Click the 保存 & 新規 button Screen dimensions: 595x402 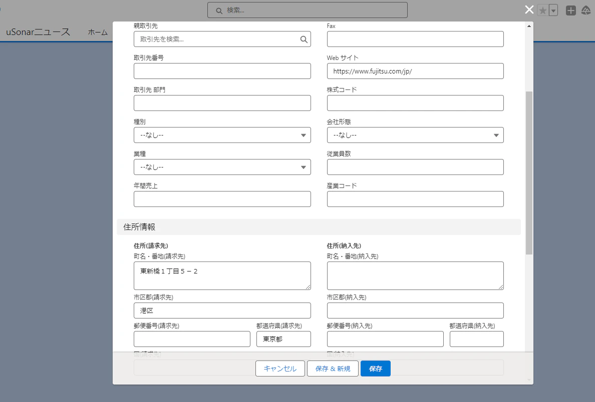click(x=333, y=368)
